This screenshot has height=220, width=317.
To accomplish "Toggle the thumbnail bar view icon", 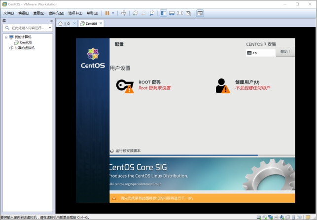I will coord(172,13).
